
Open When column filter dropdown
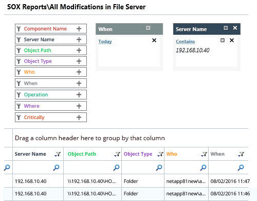(241, 154)
